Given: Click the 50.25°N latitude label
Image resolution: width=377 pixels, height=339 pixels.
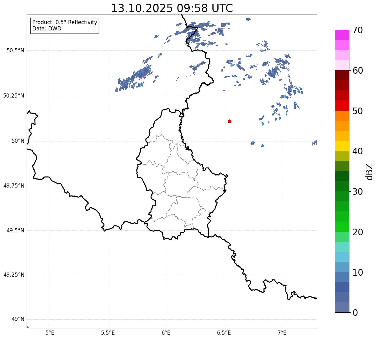Looking at the screenshot, I should pos(14,96).
